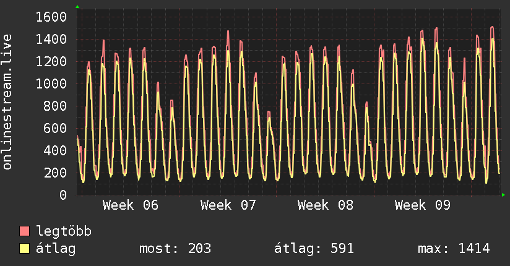510x266 pixels.
Task: Click the onlinestream.live vertical axis title
Action: [8, 102]
